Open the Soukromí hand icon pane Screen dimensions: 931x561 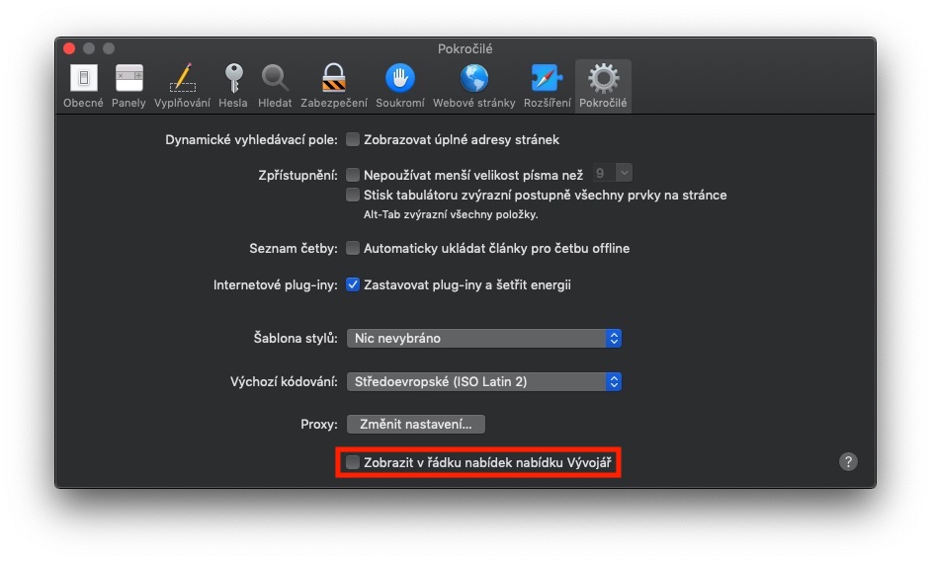tap(400, 86)
